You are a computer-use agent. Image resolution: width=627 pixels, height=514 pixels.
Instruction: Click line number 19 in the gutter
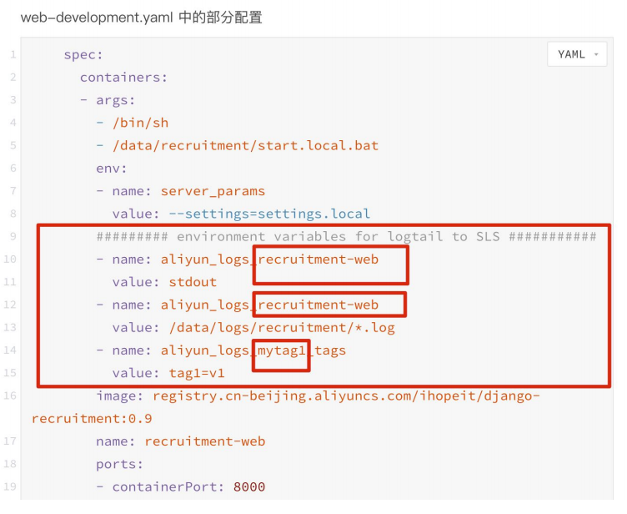pyautogui.click(x=11, y=486)
